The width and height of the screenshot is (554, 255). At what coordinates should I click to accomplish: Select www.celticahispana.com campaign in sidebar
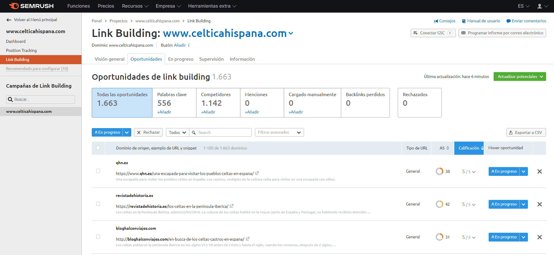[x=41, y=112]
